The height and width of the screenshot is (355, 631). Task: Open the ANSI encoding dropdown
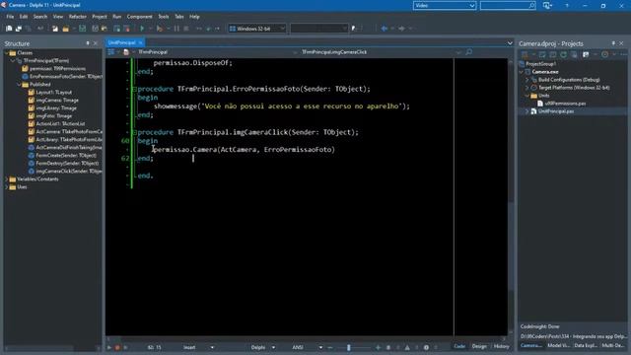[320, 347]
